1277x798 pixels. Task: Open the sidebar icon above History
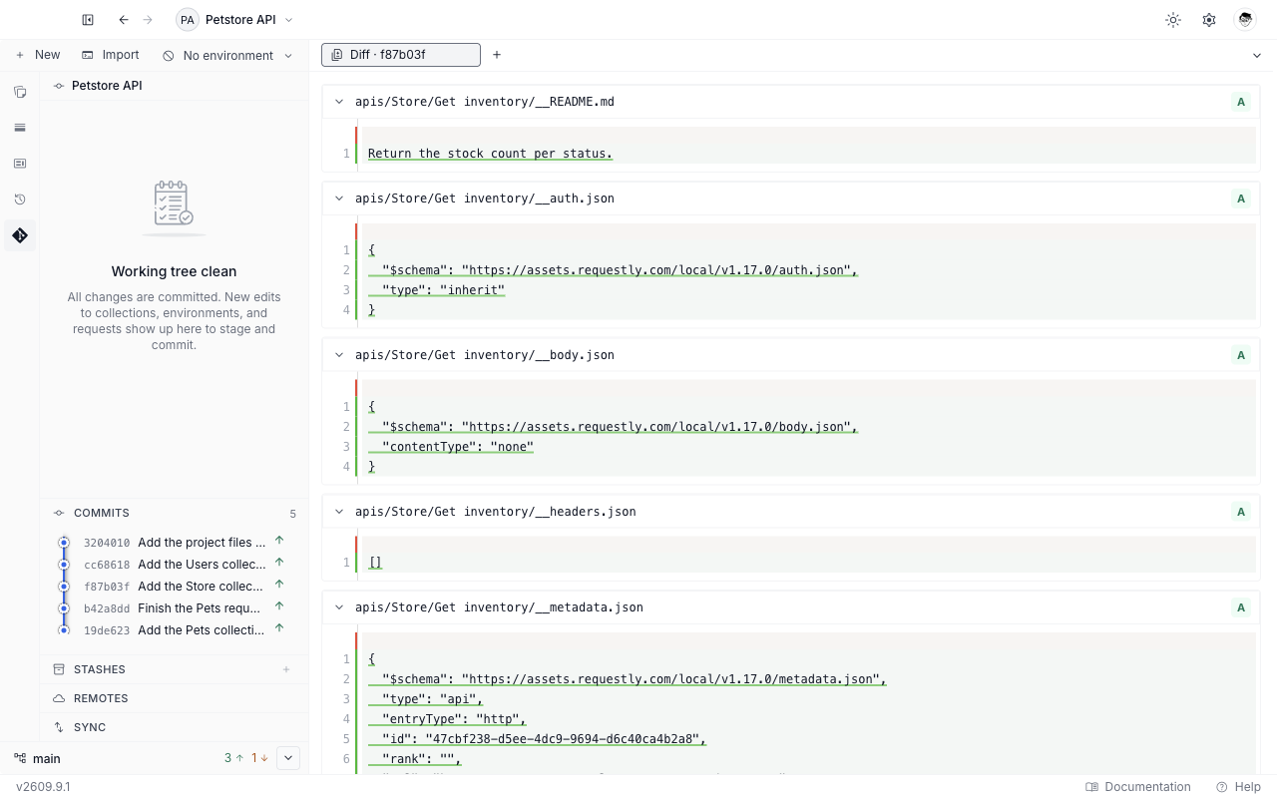[x=20, y=164]
